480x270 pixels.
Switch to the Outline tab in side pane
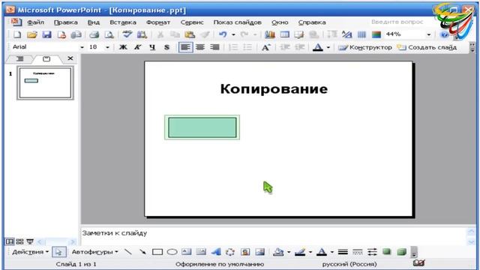click(x=19, y=58)
